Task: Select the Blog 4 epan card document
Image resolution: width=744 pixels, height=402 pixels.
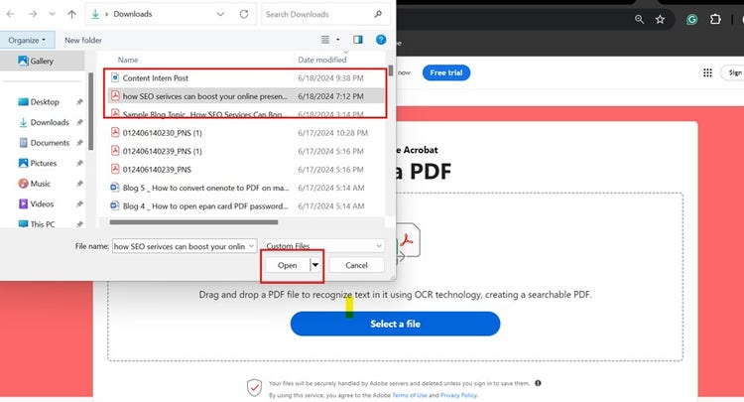Action: (x=246, y=206)
